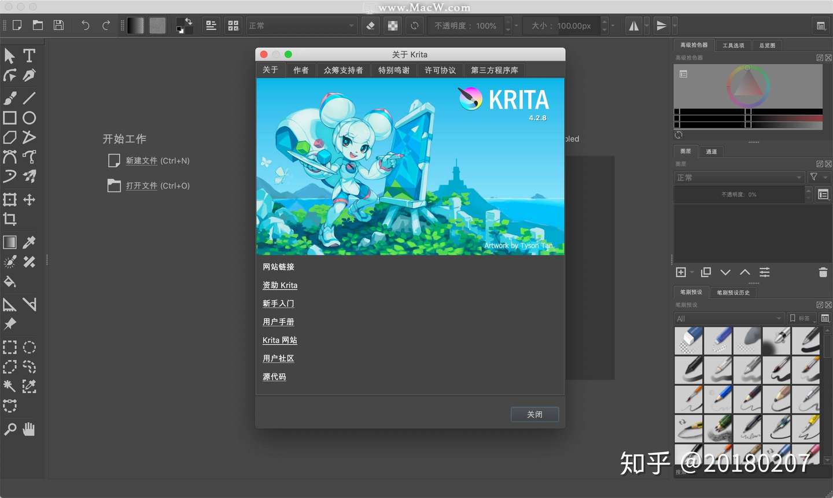833x498 pixels.
Task: Toggle horizontal mirror tool
Action: click(x=634, y=25)
